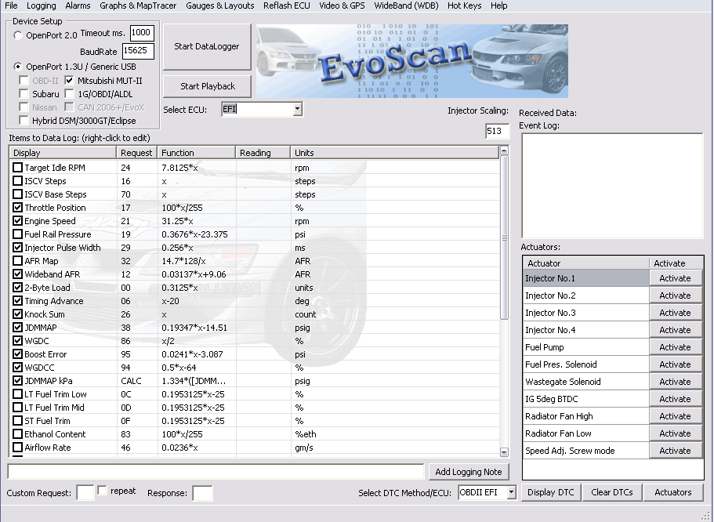The height and width of the screenshot is (522, 714).
Task: Click the Custom Request input box
Action: pos(85,493)
